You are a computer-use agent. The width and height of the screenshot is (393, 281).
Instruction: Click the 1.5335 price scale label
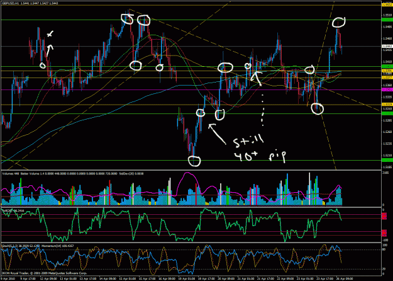pos(387,96)
